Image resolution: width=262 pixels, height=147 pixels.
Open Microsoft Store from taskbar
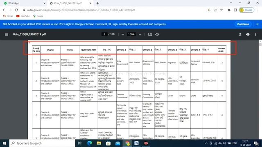tap(108, 143)
